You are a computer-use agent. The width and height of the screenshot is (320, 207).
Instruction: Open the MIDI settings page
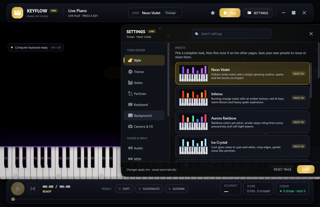pos(144,159)
